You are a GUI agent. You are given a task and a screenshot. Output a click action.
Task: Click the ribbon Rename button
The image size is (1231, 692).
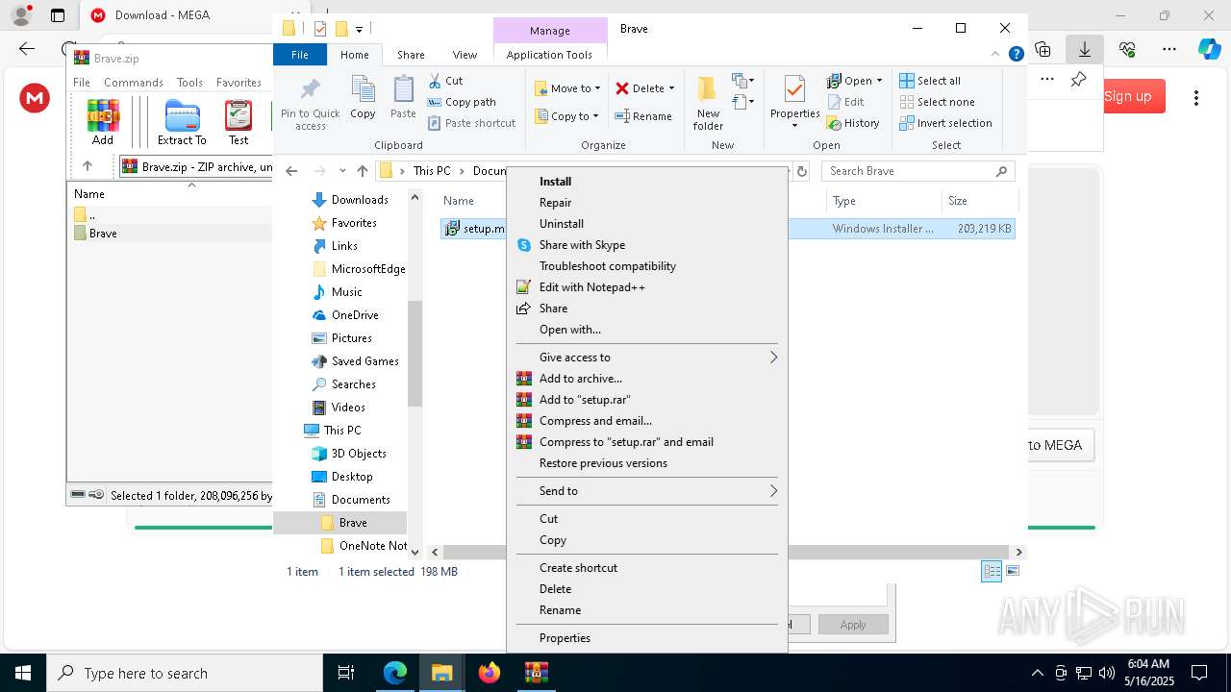point(643,116)
